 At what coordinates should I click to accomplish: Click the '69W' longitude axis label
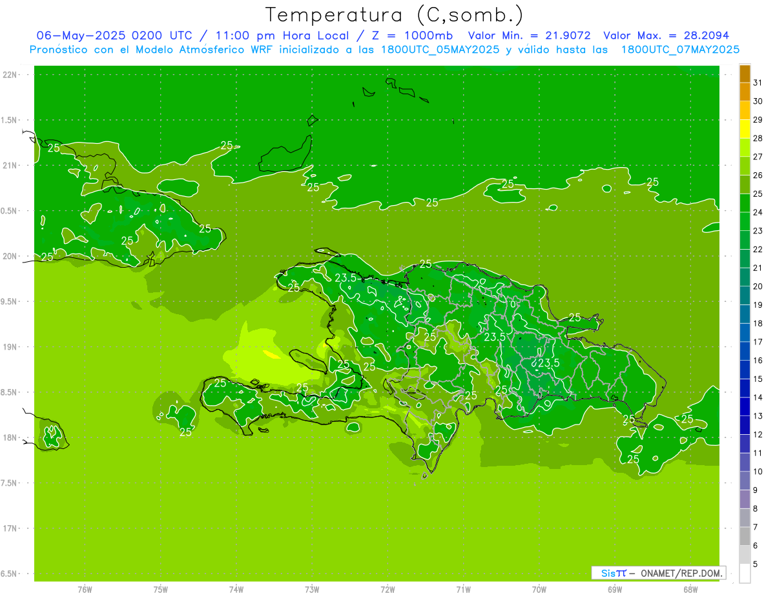coord(615,589)
